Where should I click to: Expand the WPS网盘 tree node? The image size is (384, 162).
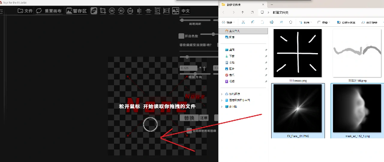222,94
